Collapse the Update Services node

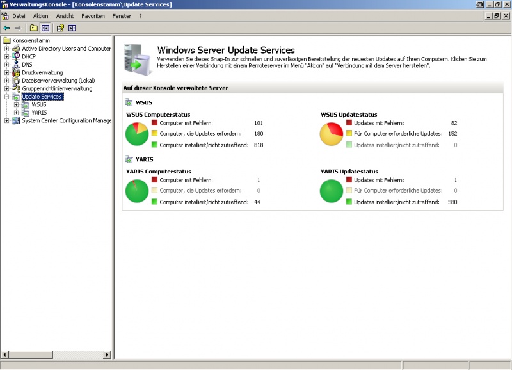(6, 97)
